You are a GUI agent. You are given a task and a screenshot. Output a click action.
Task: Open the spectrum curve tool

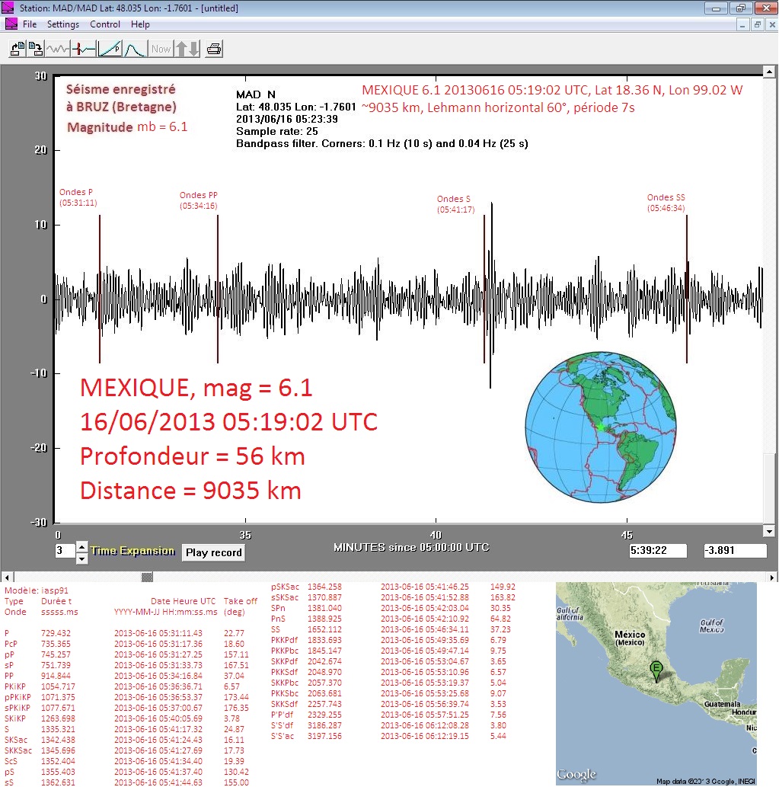click(135, 50)
